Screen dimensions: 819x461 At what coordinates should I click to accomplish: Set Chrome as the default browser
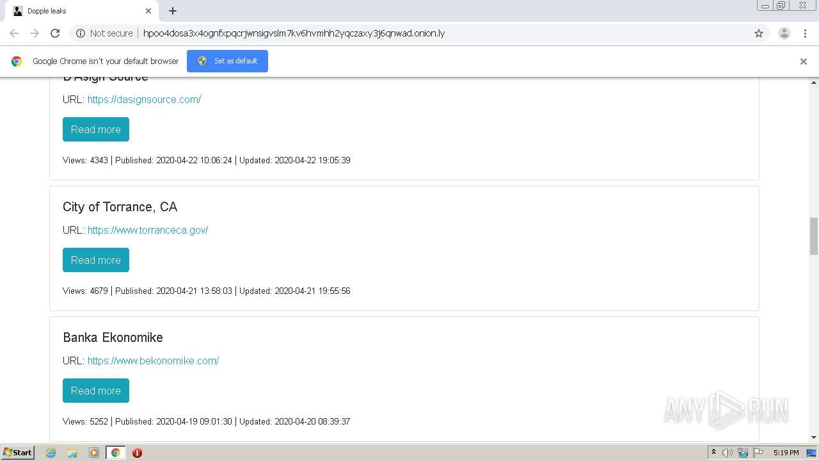pyautogui.click(x=227, y=61)
